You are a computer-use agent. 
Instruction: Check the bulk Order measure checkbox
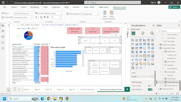tap(163, 51)
